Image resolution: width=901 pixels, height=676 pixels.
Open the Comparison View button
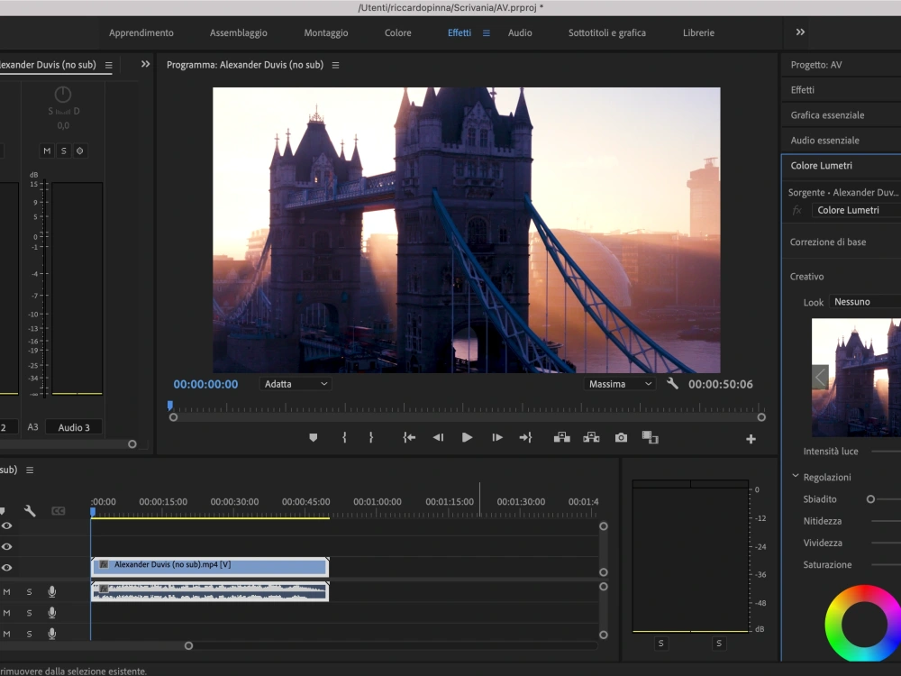650,438
